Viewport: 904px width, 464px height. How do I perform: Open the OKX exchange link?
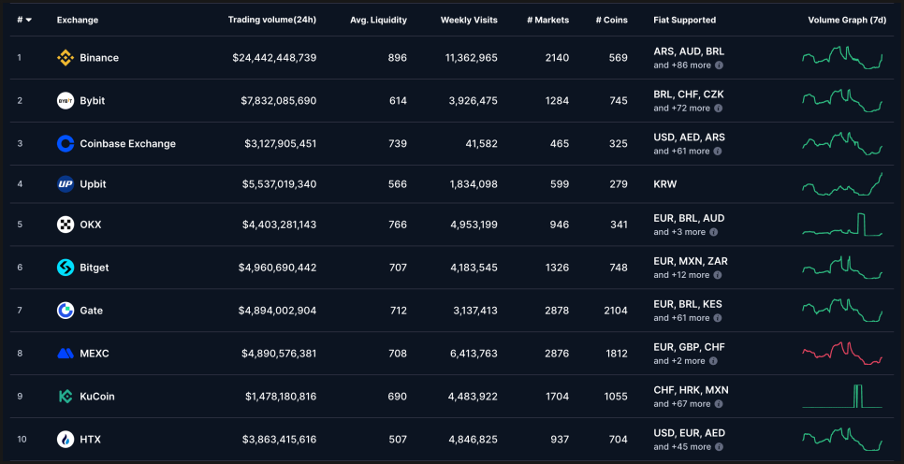coord(91,225)
